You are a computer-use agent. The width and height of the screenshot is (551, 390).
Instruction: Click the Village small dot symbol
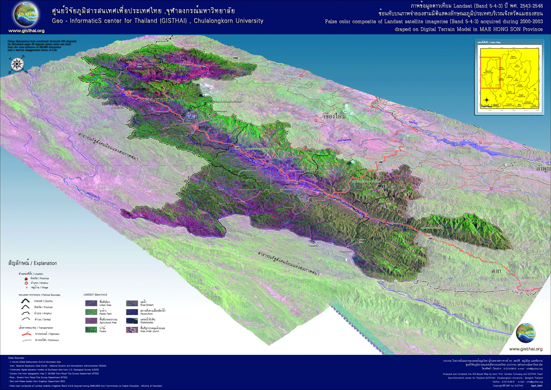[x=27, y=287]
